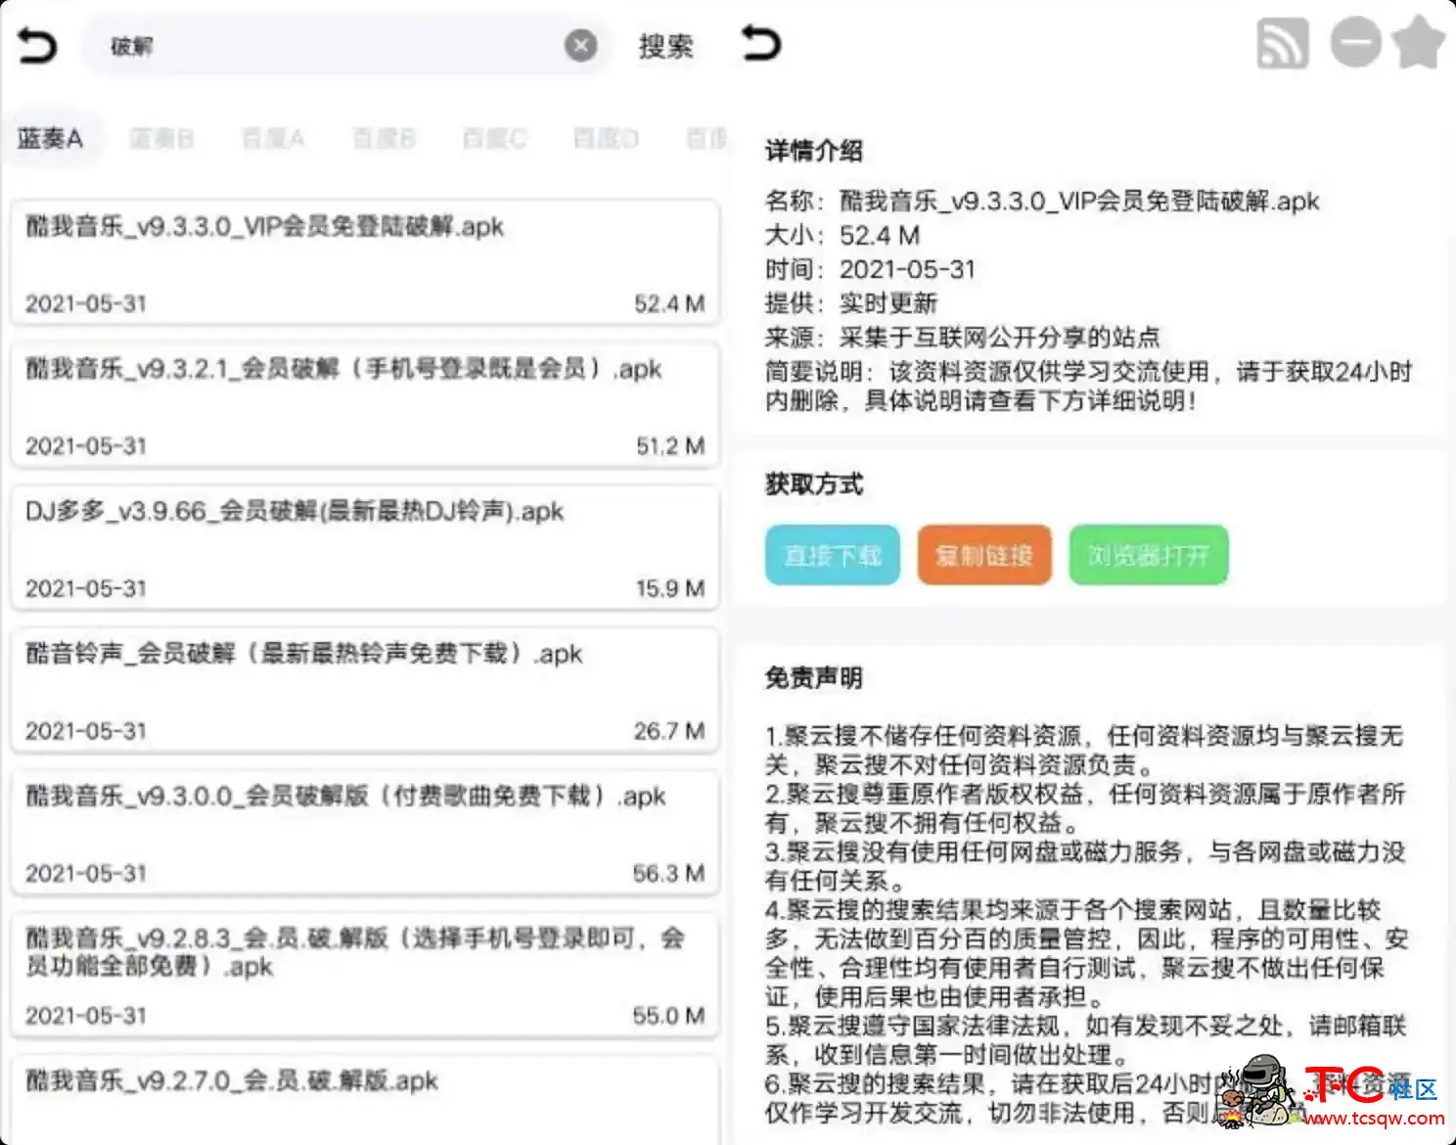Screen dimensions: 1456x1145
Task: Switch to the 蓝奏B tab
Action: [161, 139]
